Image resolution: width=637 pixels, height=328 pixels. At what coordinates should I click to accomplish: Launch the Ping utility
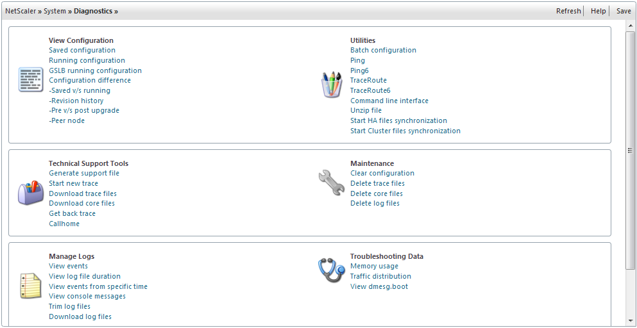coord(357,60)
